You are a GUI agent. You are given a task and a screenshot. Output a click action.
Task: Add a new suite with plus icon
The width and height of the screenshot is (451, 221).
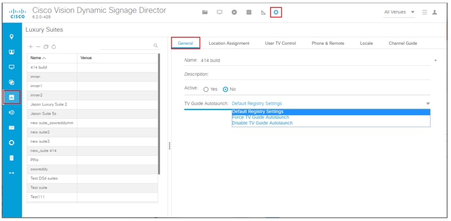click(31, 47)
